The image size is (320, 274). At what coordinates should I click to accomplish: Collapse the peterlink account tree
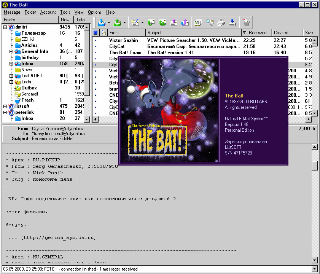(5, 112)
